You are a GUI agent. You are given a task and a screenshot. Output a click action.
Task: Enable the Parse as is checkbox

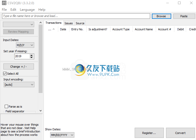click(x=6, y=107)
